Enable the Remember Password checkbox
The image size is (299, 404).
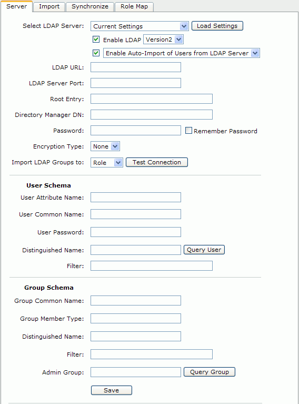point(188,131)
